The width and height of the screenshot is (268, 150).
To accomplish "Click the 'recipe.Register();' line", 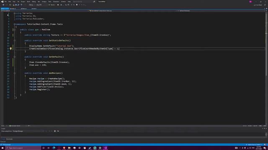I will click(x=40, y=90).
